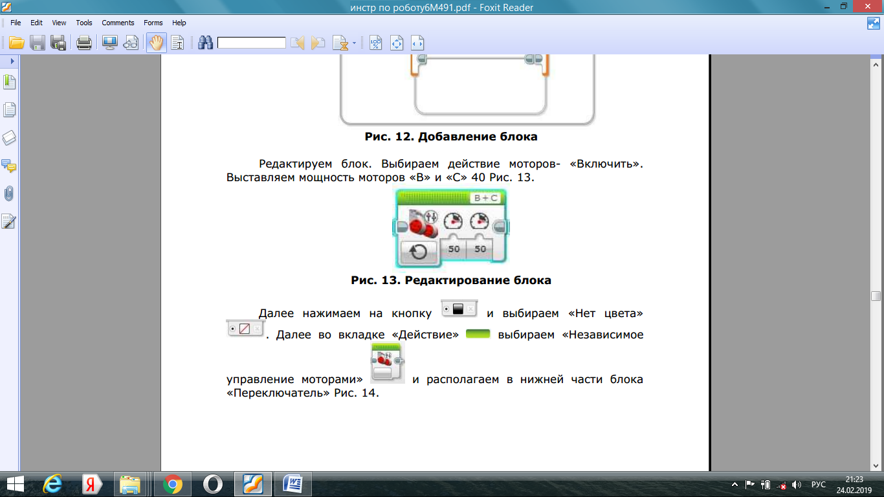Open the Bookmarks panel

pos(9,82)
